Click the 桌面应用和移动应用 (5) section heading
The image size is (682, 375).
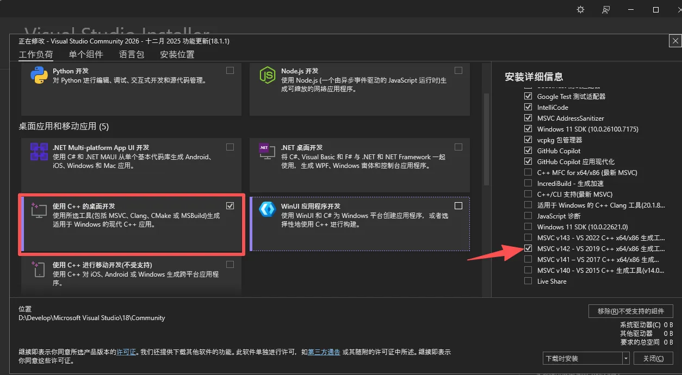click(x=64, y=127)
